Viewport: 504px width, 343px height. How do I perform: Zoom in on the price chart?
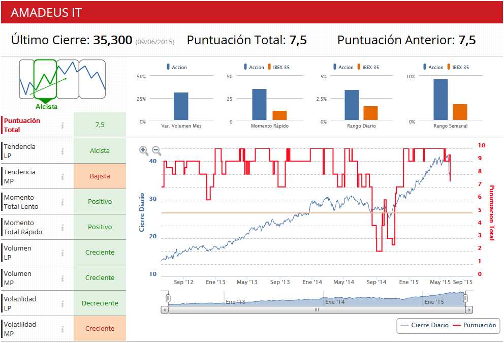point(144,150)
